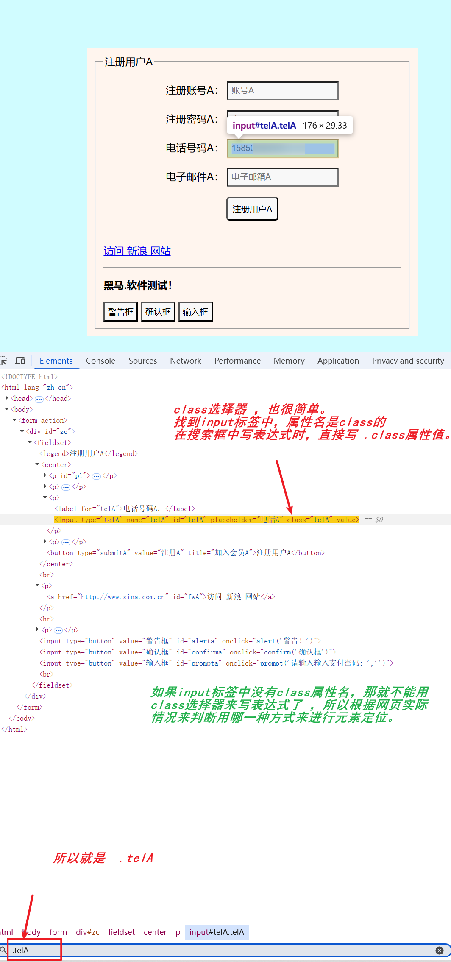Viewport: 451px width, 962px height.
Task: Collapse the body node in DOM tree
Action: click(7, 409)
